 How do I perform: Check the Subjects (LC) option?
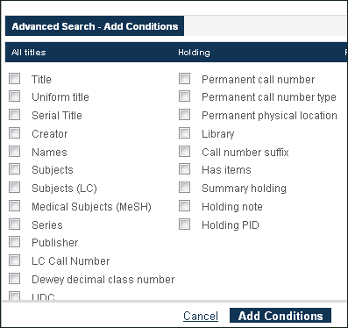click(x=14, y=188)
